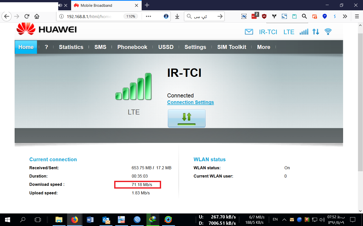Click the header signal strength bars icon
The height and width of the screenshot is (226, 363).
(x=304, y=32)
